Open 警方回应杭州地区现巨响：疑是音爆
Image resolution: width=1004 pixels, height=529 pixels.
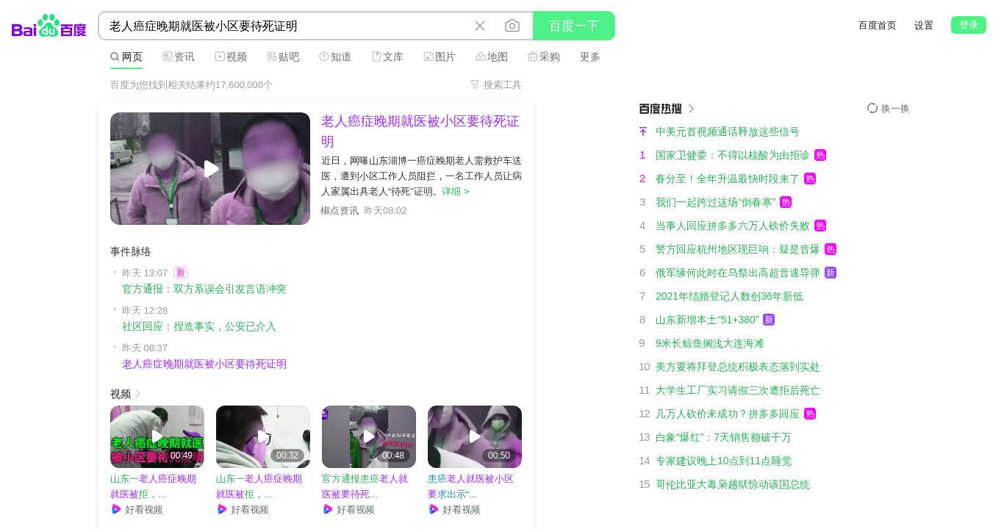(x=738, y=249)
